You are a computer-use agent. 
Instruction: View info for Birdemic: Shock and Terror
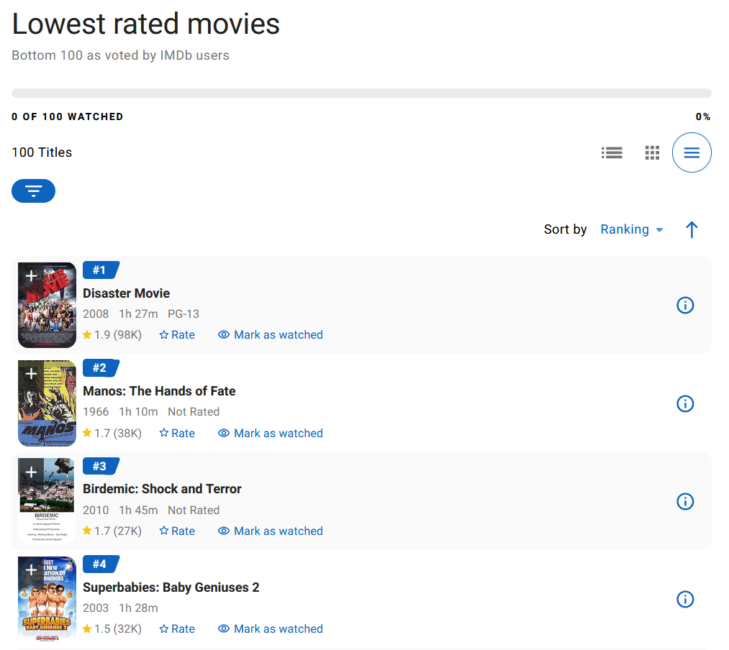(x=685, y=502)
